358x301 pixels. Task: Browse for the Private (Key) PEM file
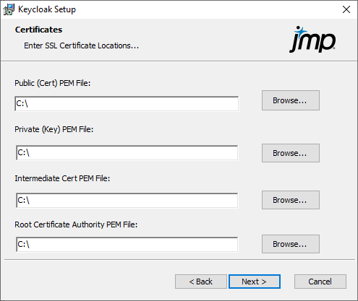pos(291,153)
